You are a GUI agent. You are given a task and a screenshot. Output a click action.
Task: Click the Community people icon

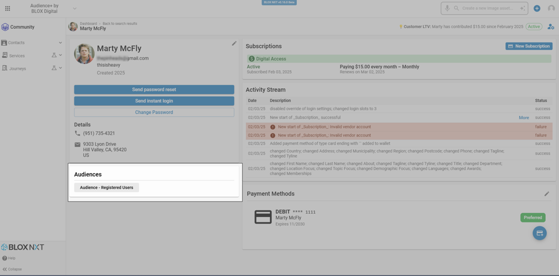coord(5,27)
